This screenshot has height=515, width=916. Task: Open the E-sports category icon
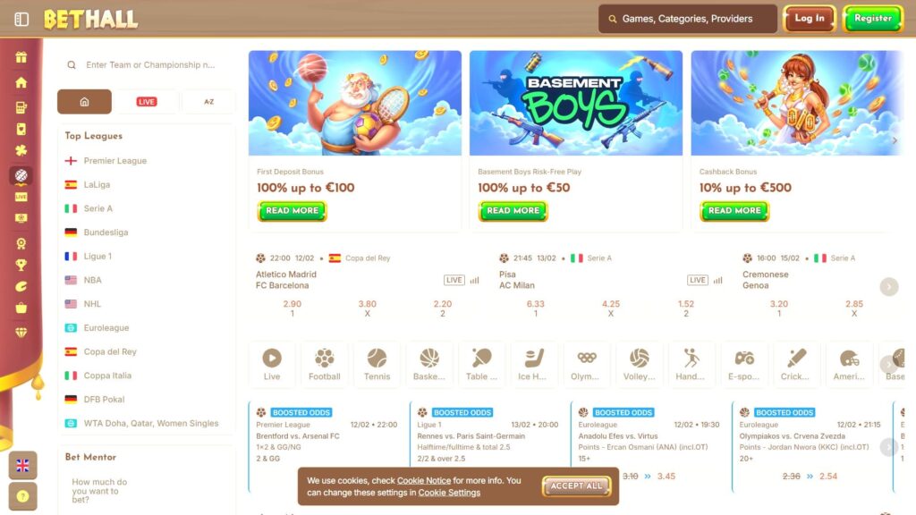pos(743,364)
